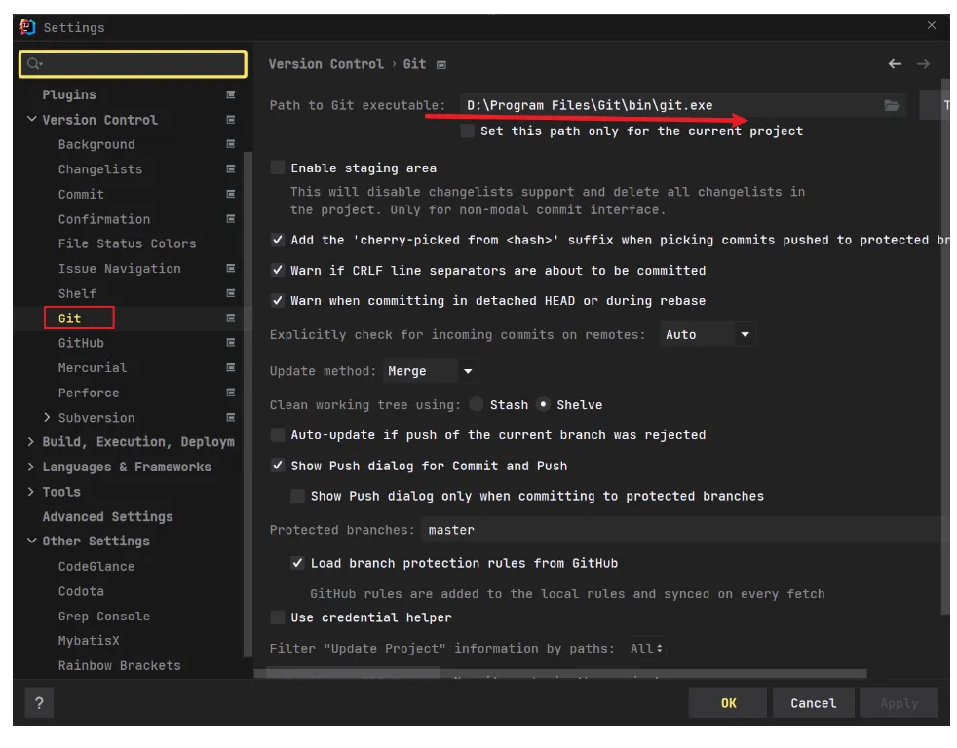Open the Update method dropdown
The height and width of the screenshot is (748, 957).
(431, 371)
